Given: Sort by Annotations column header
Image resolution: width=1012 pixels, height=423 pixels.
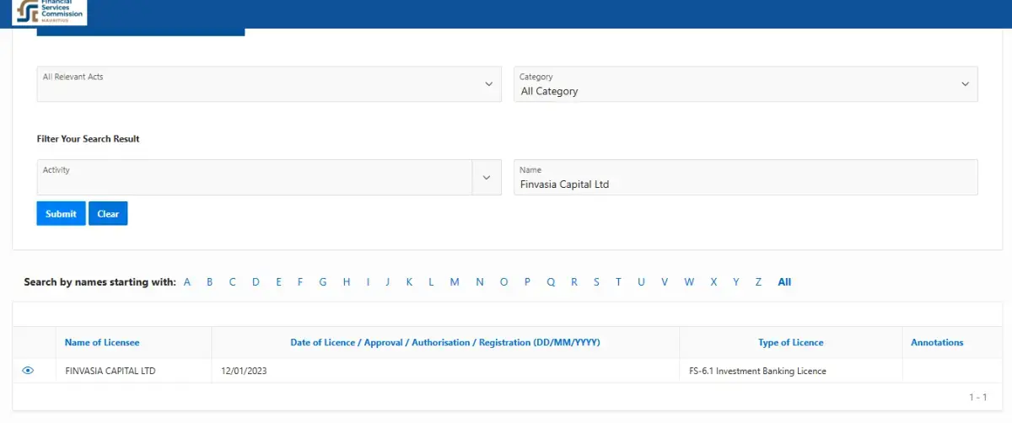Looking at the screenshot, I should (x=937, y=343).
